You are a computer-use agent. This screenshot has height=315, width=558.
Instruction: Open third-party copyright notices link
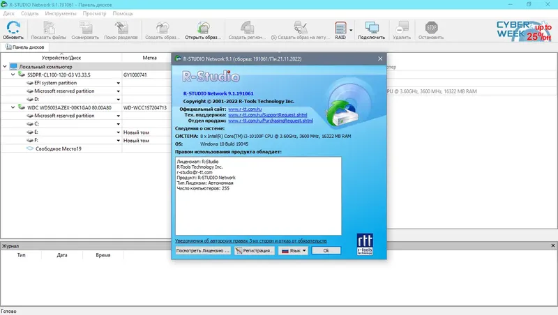pos(251,240)
